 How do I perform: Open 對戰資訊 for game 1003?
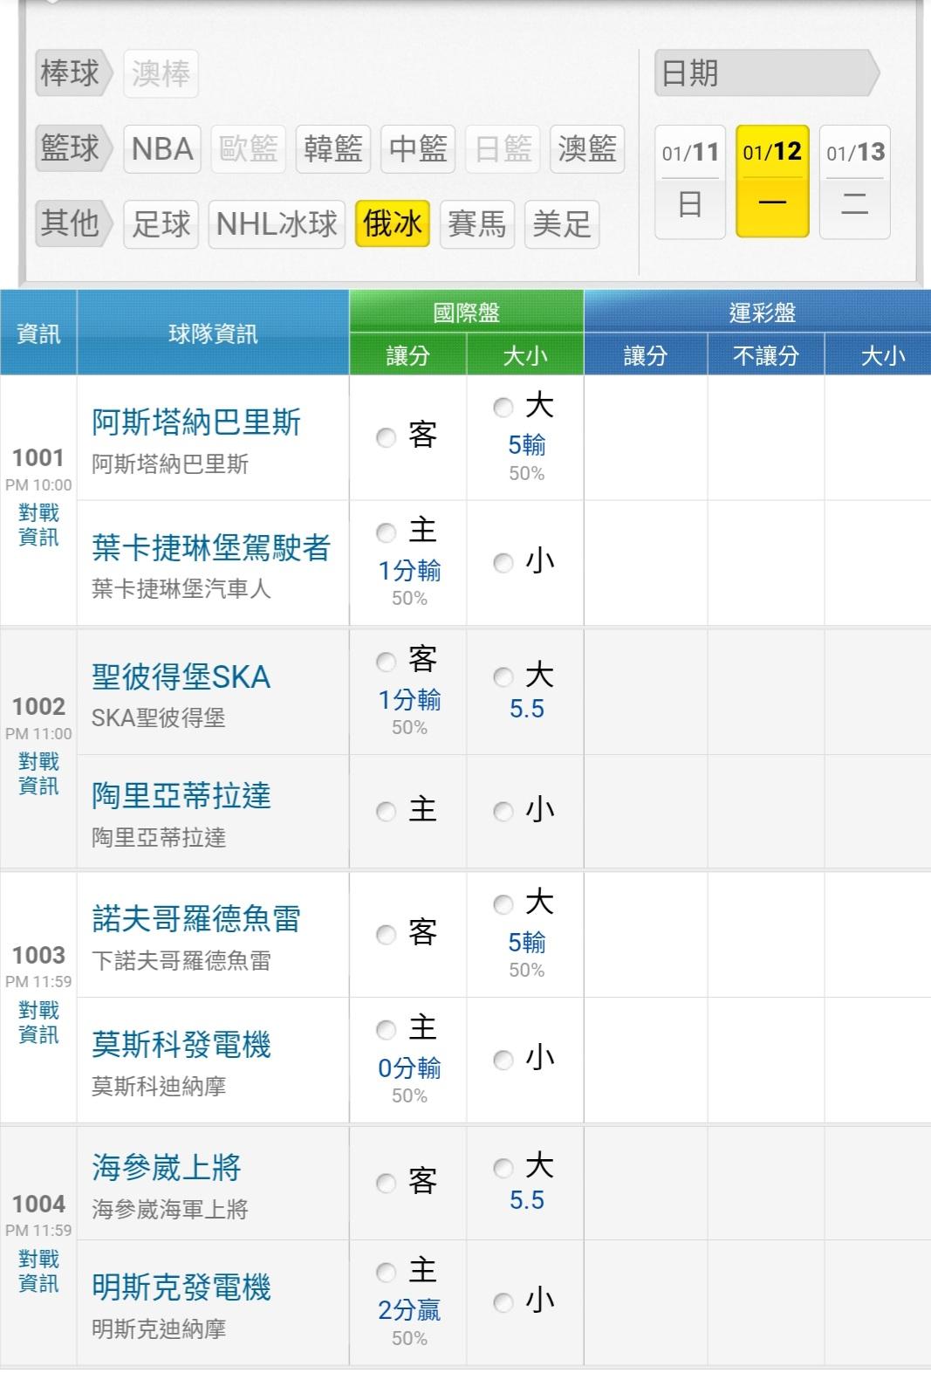tap(38, 1022)
